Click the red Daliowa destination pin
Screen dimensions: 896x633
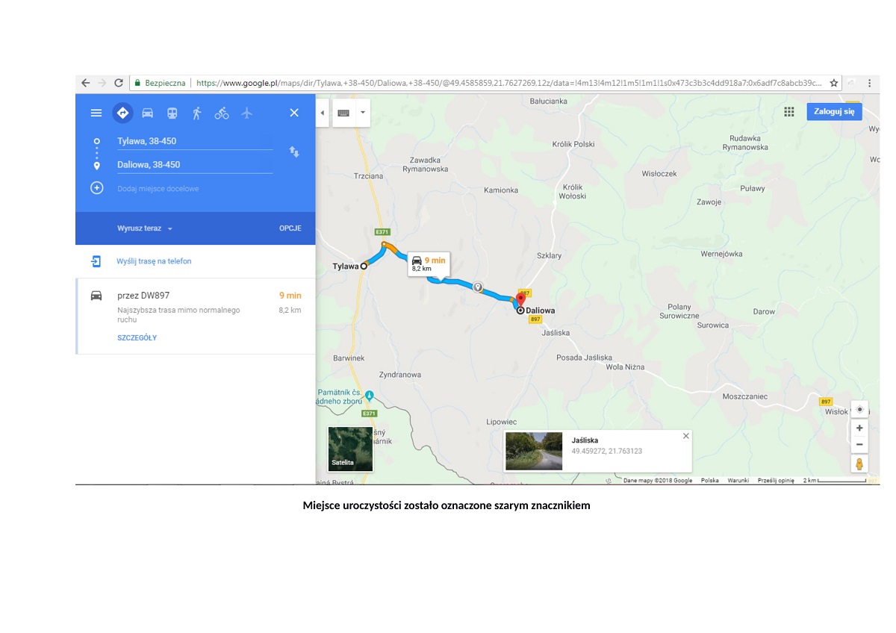tap(520, 299)
